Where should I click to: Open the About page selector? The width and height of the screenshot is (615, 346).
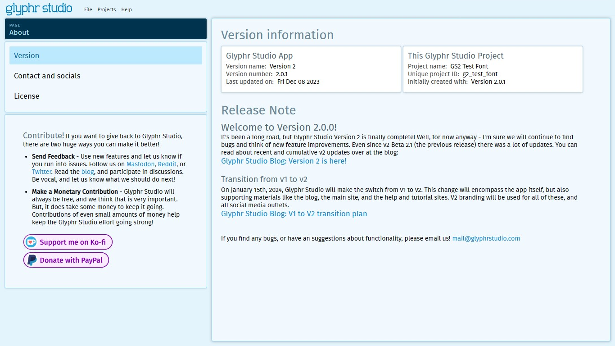106,29
